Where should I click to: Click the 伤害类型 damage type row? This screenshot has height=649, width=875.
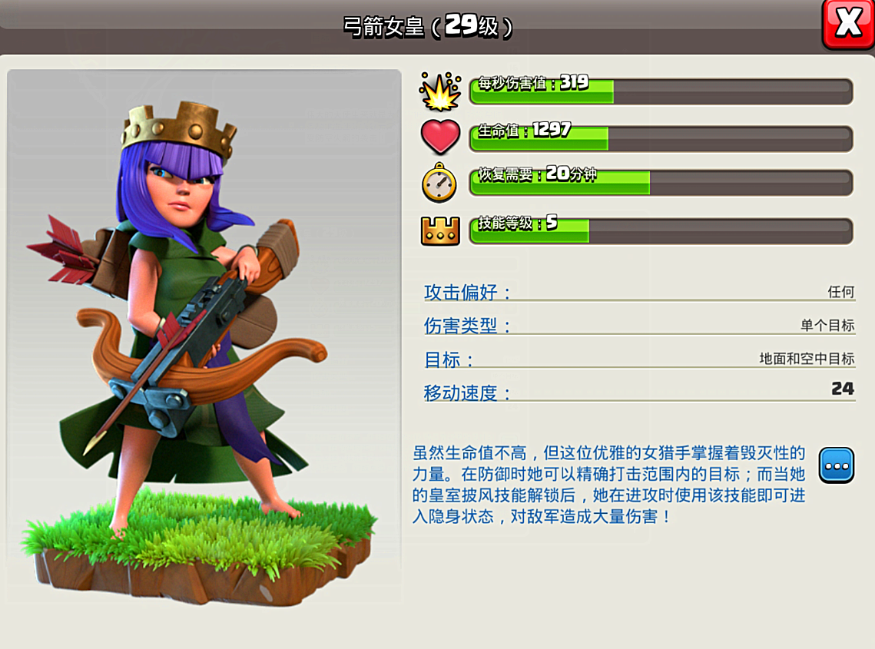click(639, 326)
